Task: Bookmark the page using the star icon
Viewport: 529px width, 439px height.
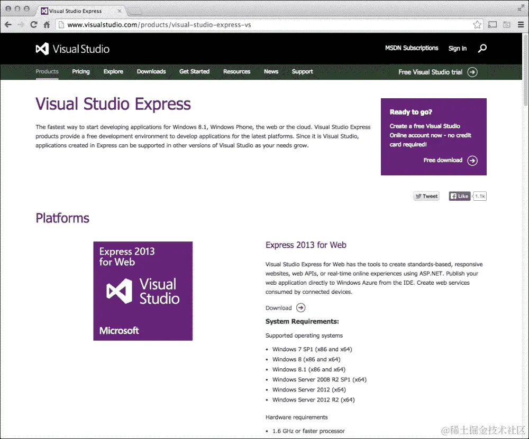Action: 477,24
